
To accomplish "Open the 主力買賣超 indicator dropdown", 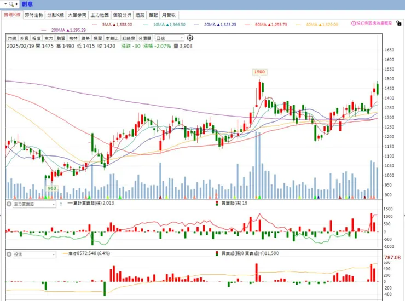I will pyautogui.click(x=34, y=204).
